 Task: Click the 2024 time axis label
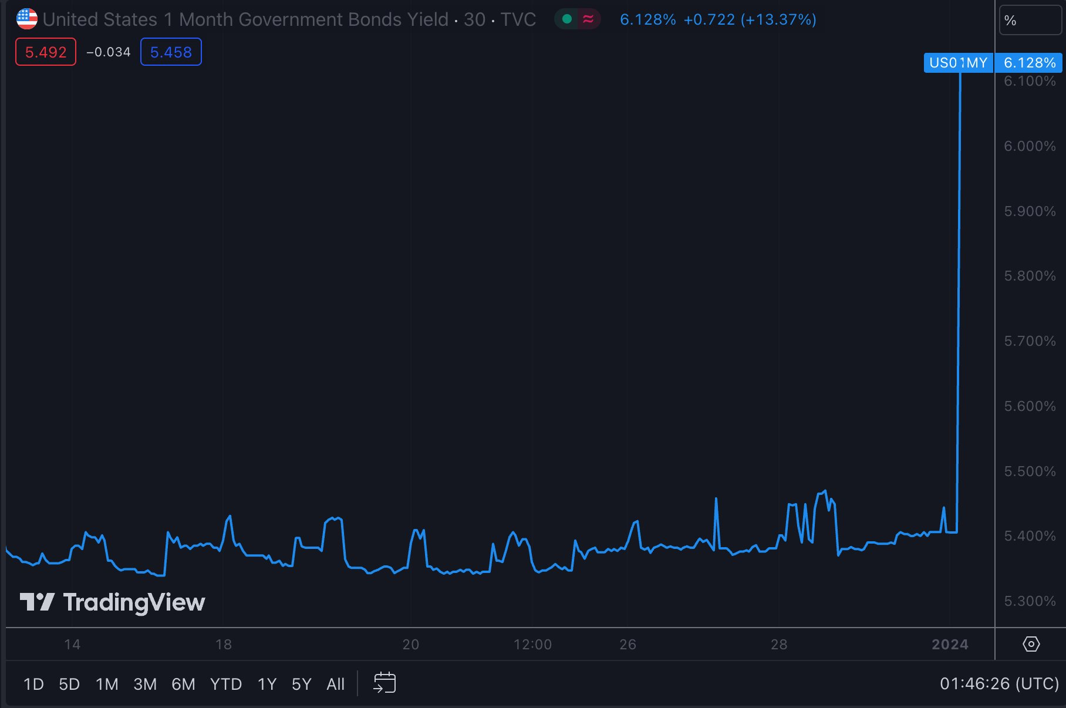click(950, 645)
